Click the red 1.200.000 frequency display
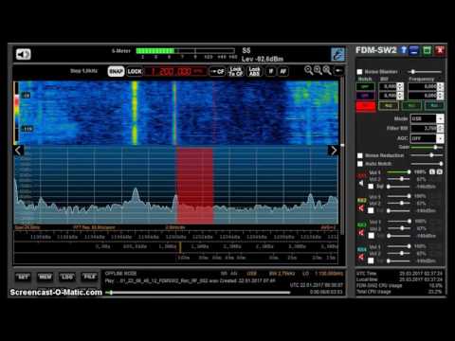This screenshot has width=455, height=341. tap(176, 71)
